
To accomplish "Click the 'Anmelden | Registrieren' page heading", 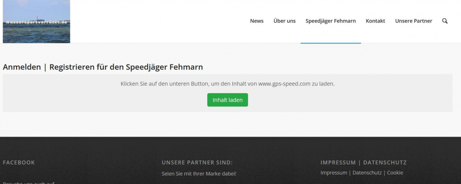I will pos(103,67).
